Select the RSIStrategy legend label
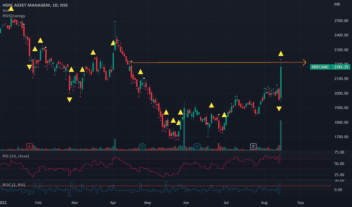352x207 pixels. (14, 16)
